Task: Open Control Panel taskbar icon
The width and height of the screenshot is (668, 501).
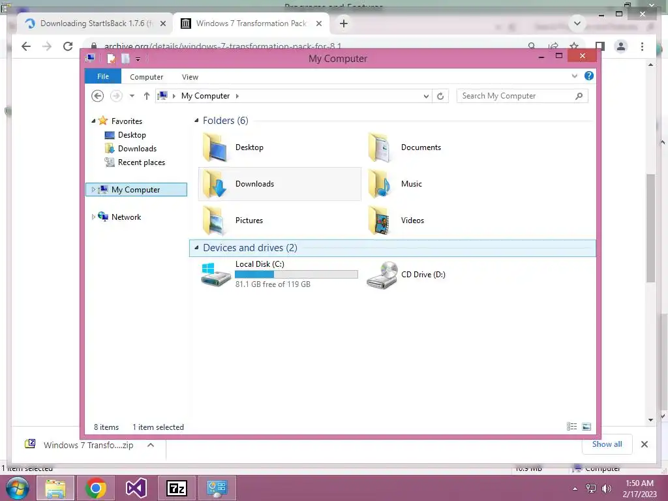Action: coord(217,488)
